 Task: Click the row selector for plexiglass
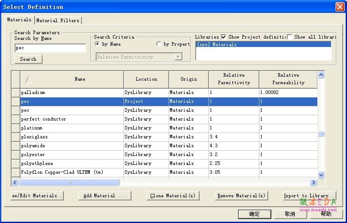click(16, 137)
